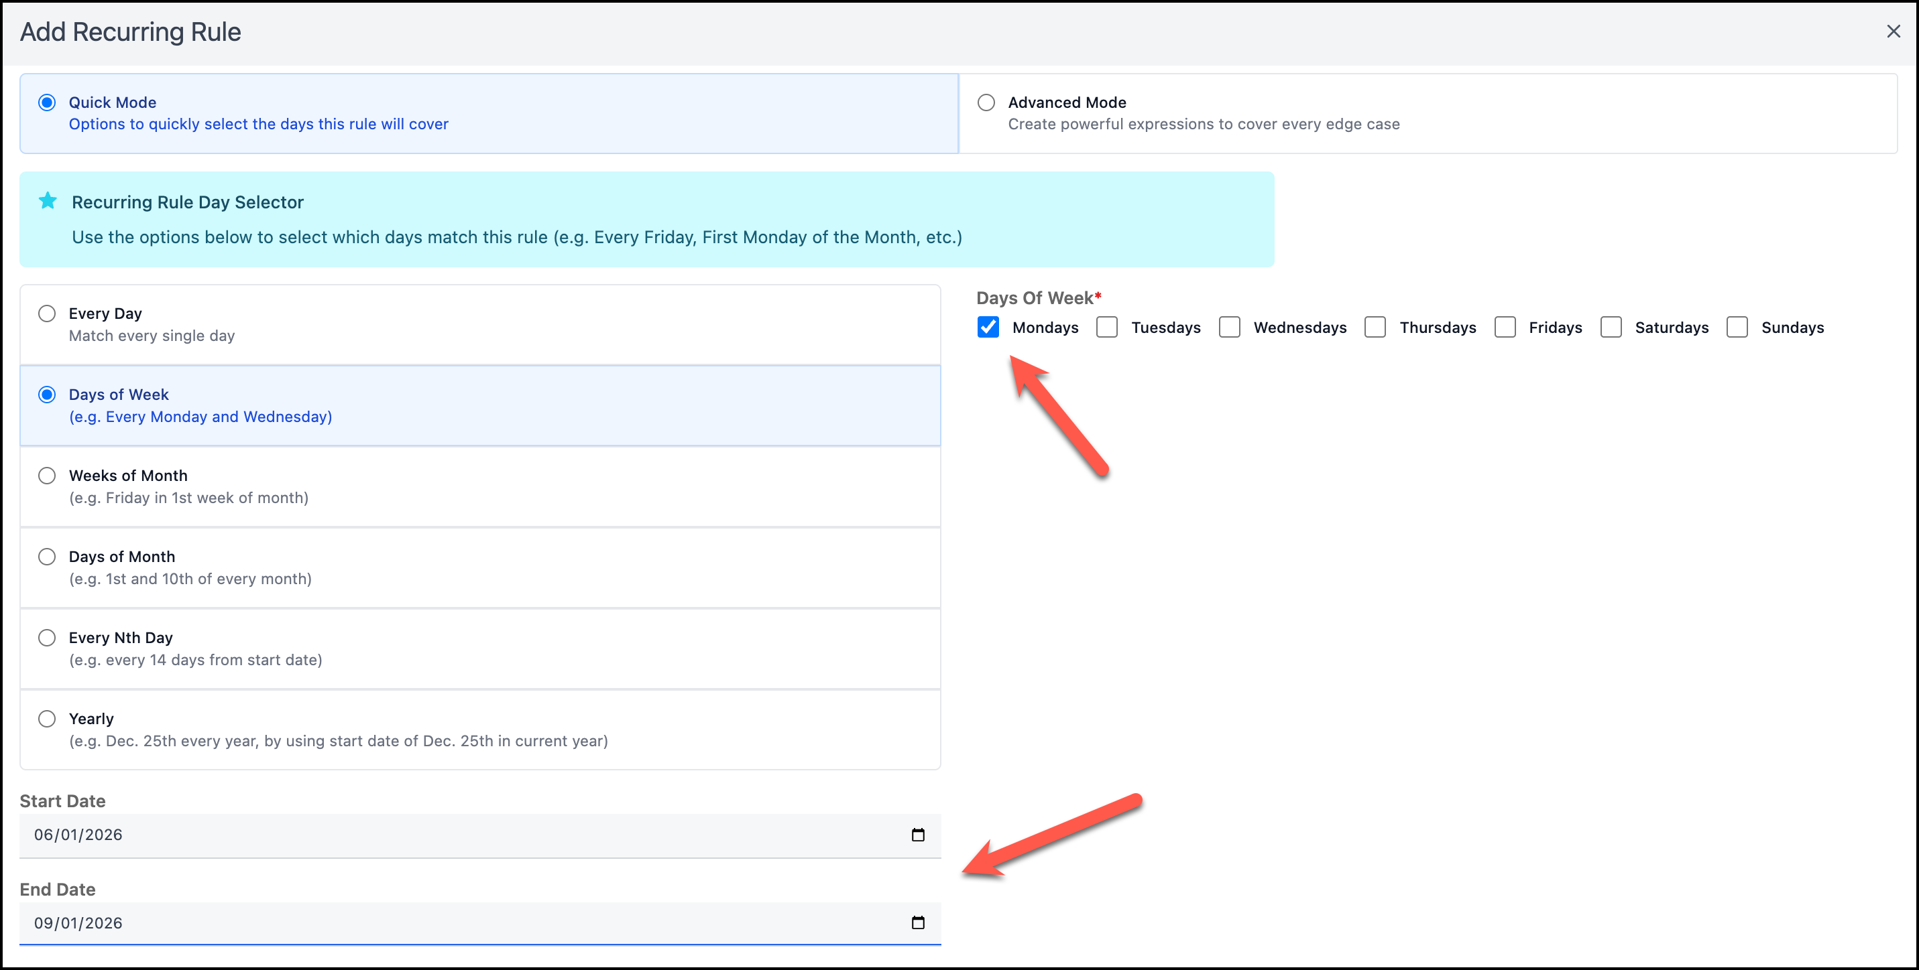Choose the Every Nth Day option
Screen dimensions: 1919x970
pyautogui.click(x=47, y=638)
